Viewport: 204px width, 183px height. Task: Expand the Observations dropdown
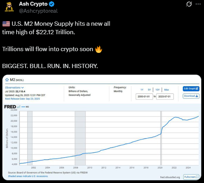[14, 87]
